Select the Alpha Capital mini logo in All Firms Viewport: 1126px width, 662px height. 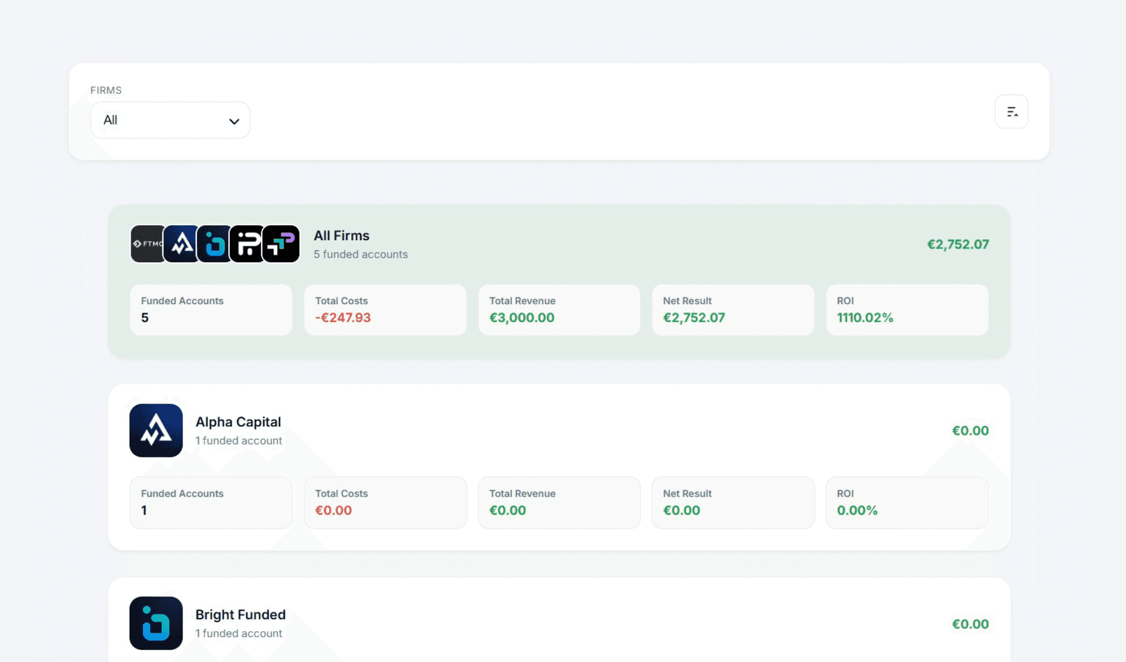pyautogui.click(x=180, y=244)
